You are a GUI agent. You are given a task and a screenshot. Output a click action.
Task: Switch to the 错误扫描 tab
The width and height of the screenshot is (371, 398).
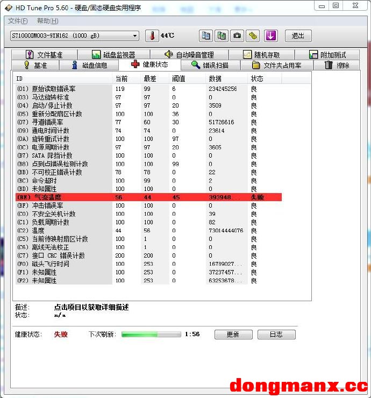[x=210, y=65]
